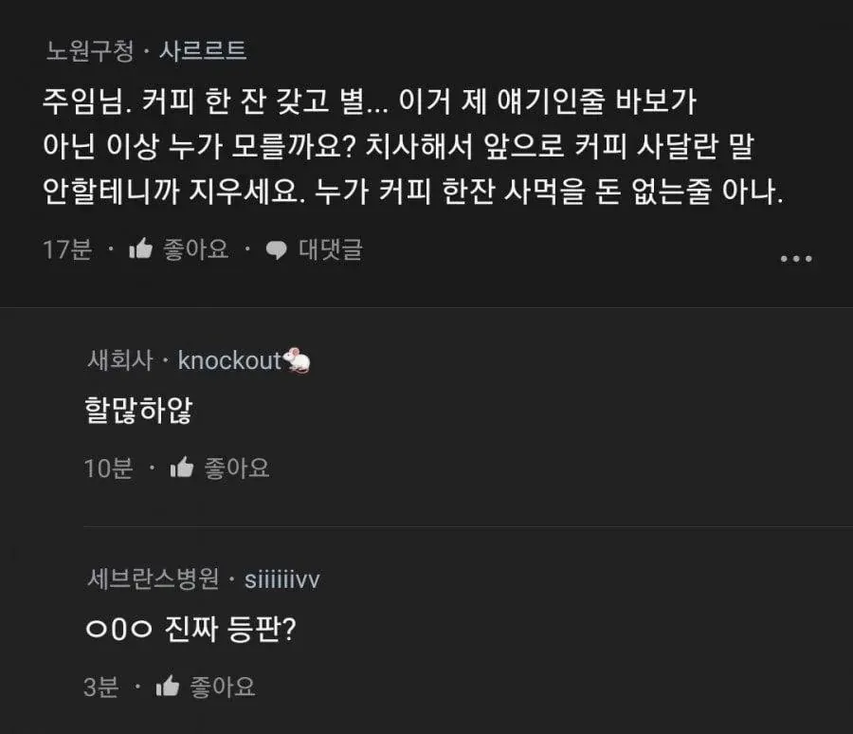The width and height of the screenshot is (853, 734).
Task: Click 좋아요 label on the 할많하않 reply
Action: click(237, 468)
